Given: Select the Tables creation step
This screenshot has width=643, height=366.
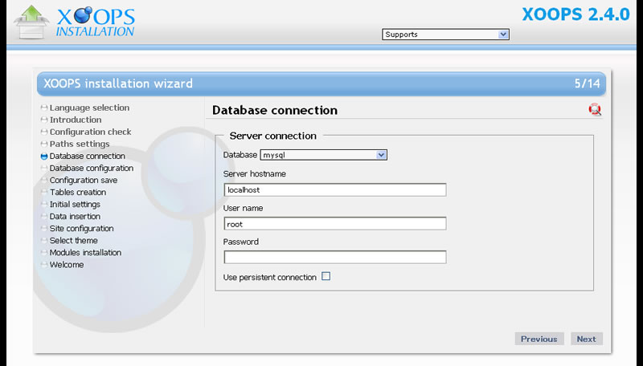Looking at the screenshot, I should [78, 192].
